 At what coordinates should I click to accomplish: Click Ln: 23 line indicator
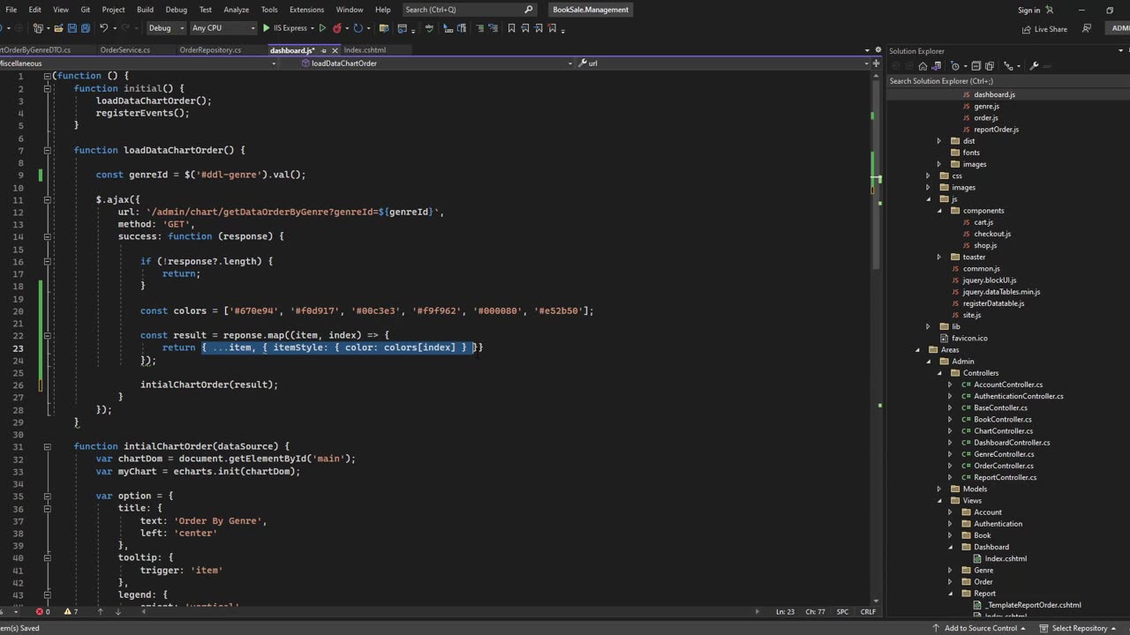click(x=786, y=611)
